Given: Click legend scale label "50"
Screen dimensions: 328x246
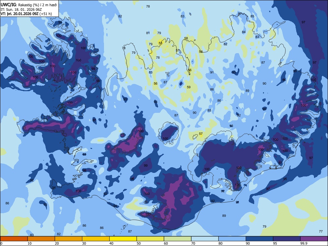Looking at the screenshot, I should (x=139, y=243).
